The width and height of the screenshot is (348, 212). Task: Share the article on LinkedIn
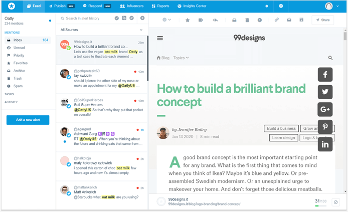[x=325, y=144]
